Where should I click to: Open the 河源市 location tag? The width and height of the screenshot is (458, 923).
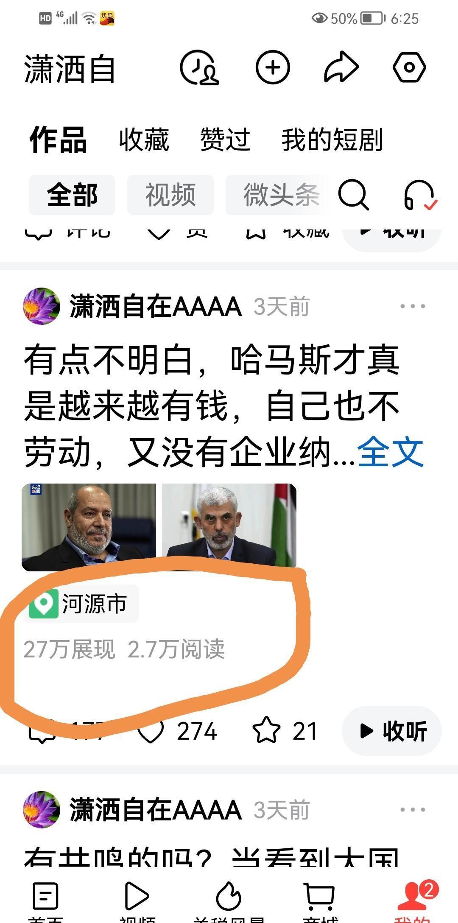pos(81,603)
